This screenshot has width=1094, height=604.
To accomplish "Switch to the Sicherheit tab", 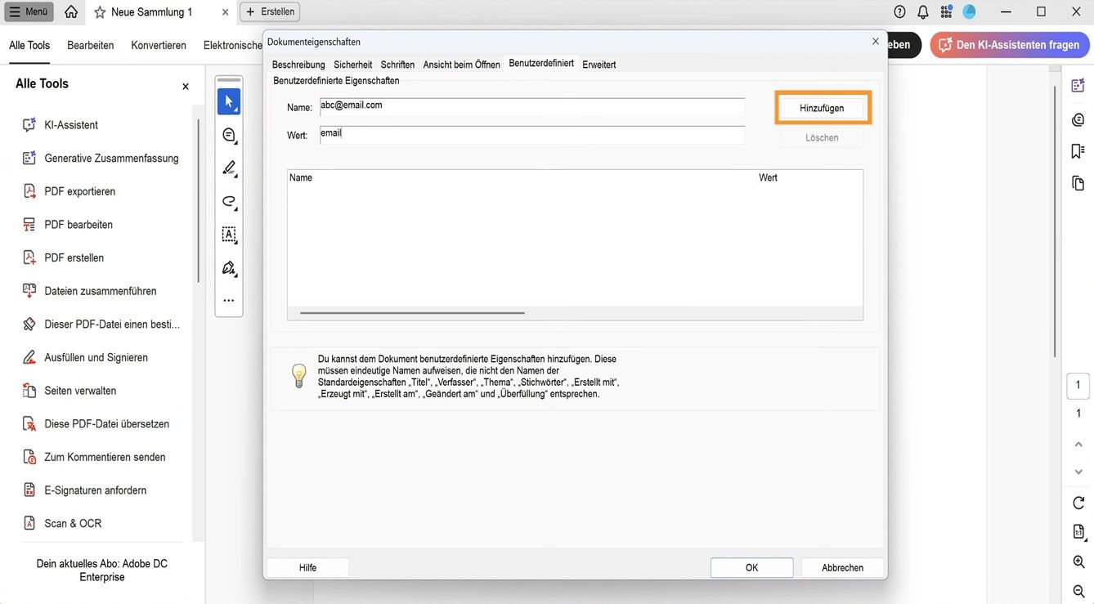I will [x=352, y=65].
